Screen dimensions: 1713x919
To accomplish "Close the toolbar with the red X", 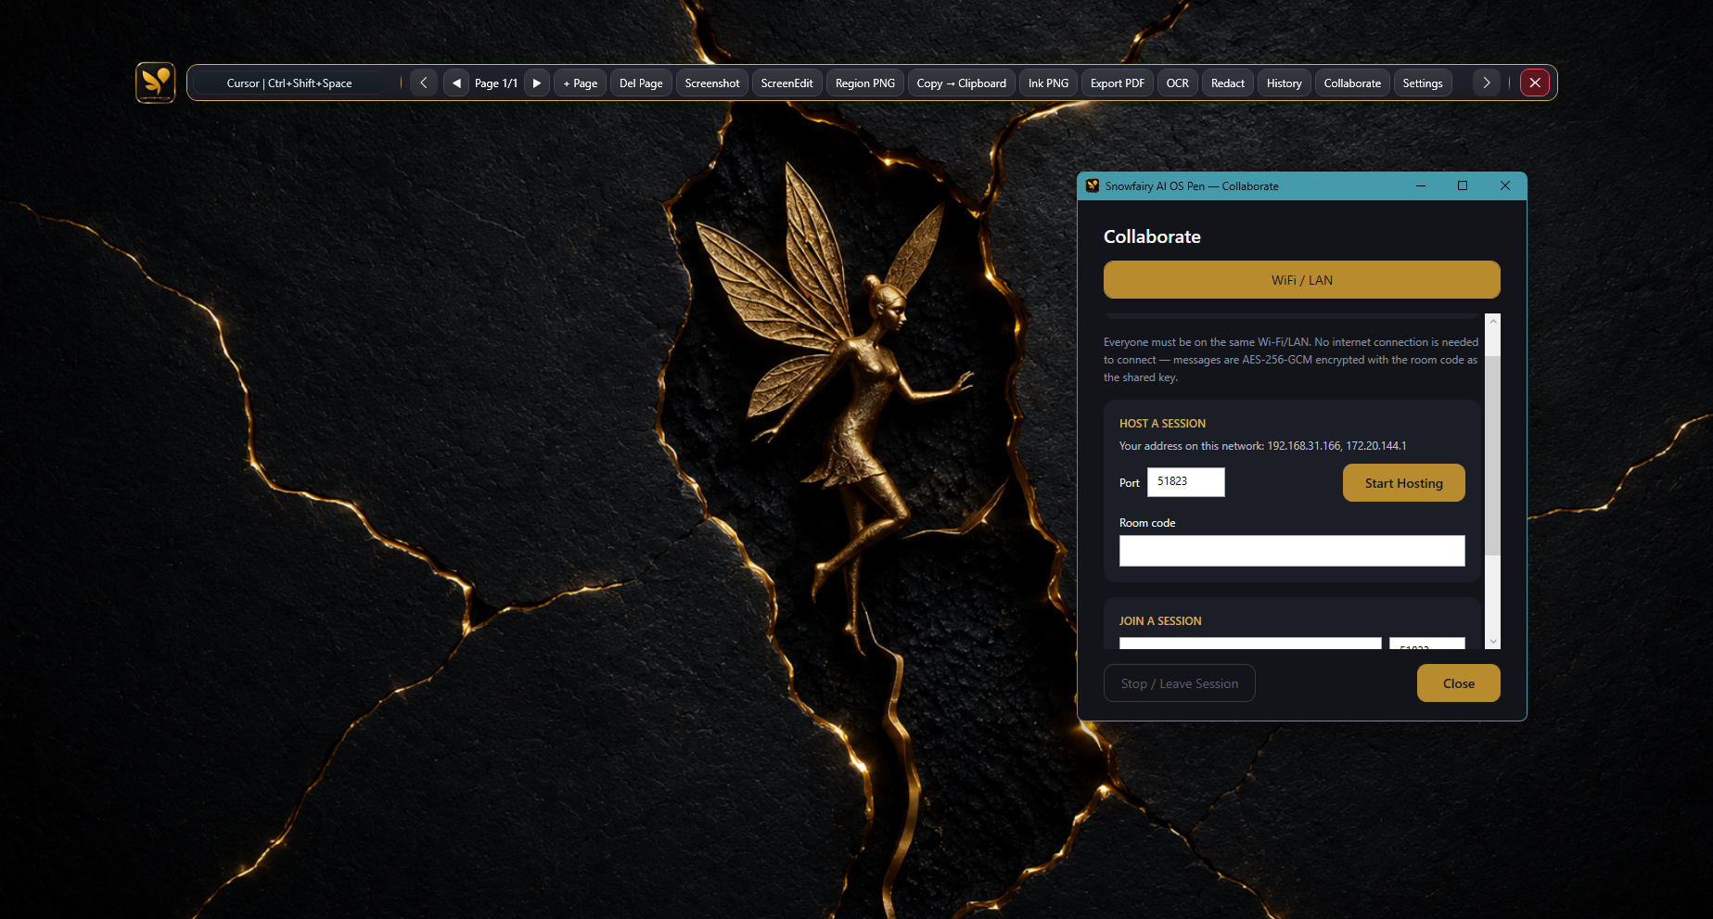I will [1535, 83].
